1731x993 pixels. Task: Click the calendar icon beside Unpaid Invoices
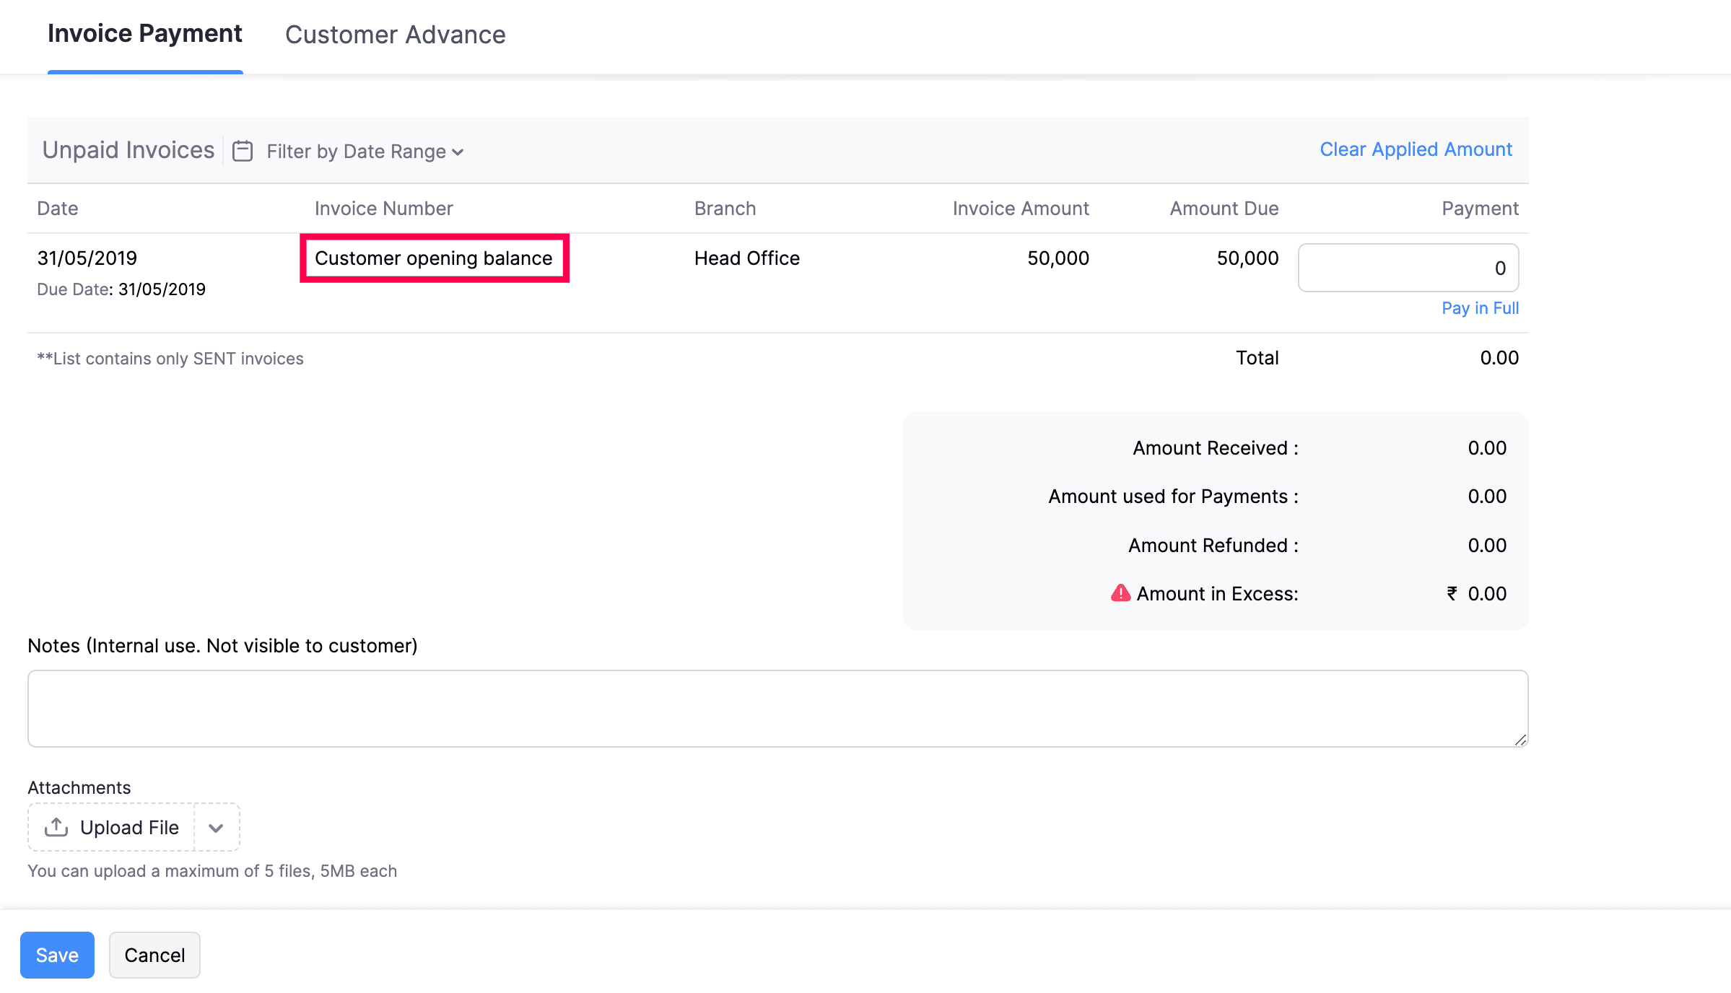(243, 151)
